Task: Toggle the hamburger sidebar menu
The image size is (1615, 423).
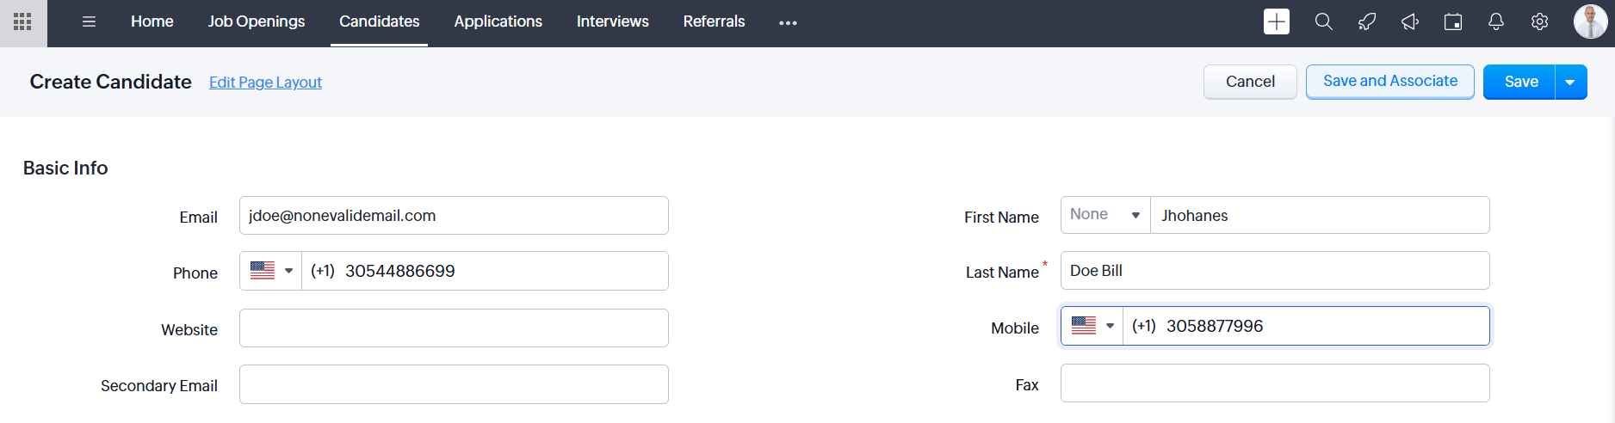Action: [89, 22]
